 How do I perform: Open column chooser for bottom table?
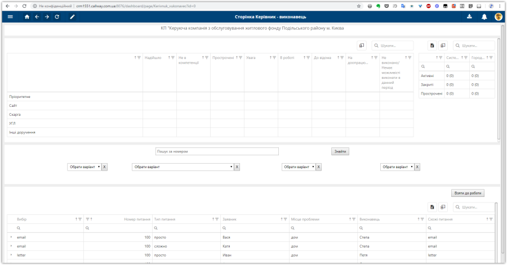(x=443, y=207)
